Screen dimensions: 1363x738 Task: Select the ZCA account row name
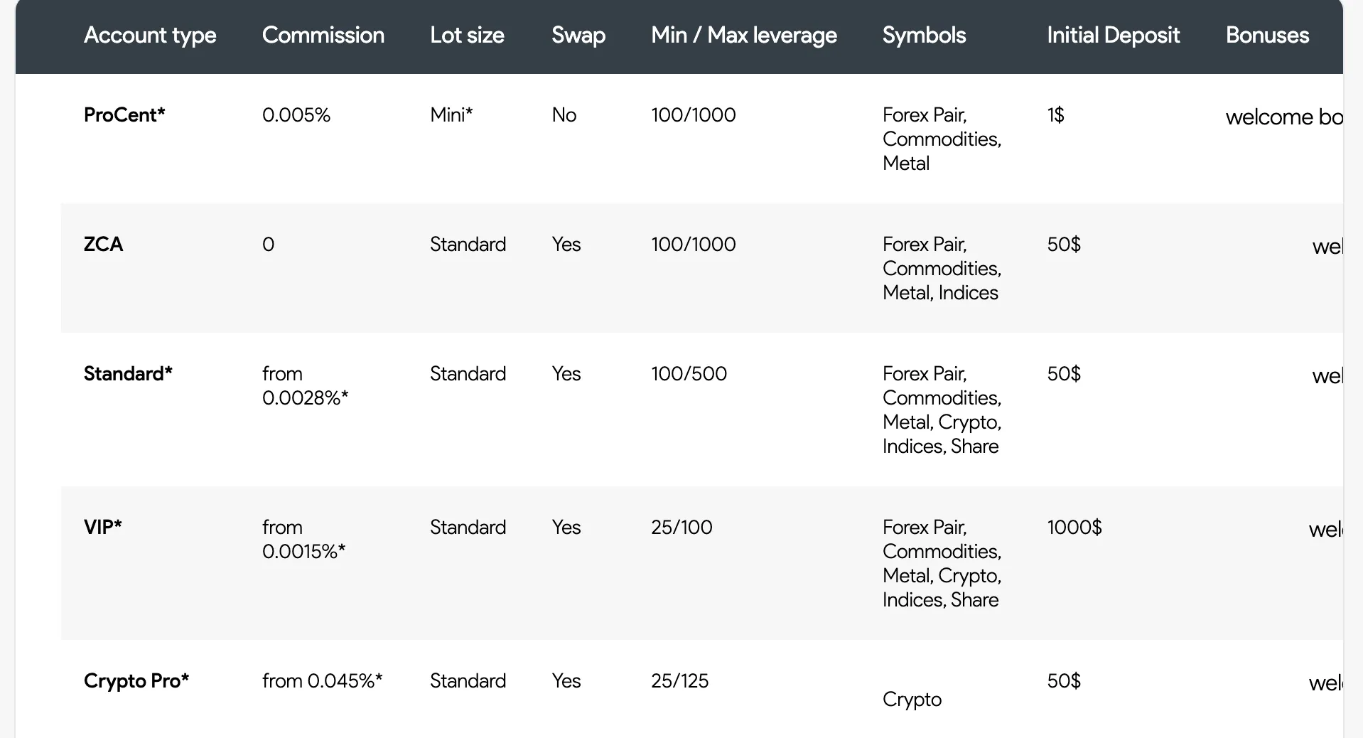pos(103,244)
